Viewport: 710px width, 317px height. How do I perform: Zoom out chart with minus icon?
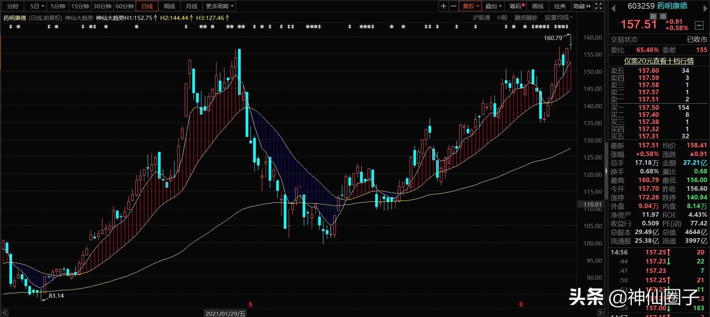click(453, 6)
